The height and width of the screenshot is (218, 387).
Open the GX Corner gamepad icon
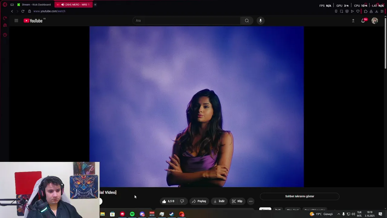pos(12,5)
